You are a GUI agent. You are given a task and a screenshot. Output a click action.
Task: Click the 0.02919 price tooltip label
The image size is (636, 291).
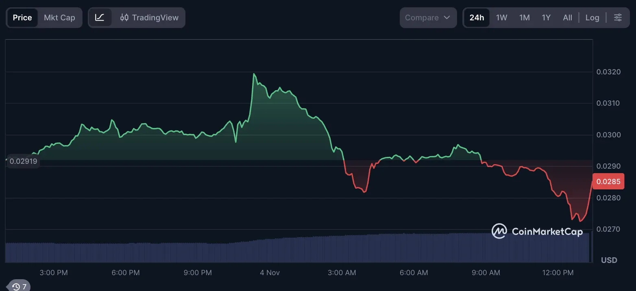pos(22,161)
